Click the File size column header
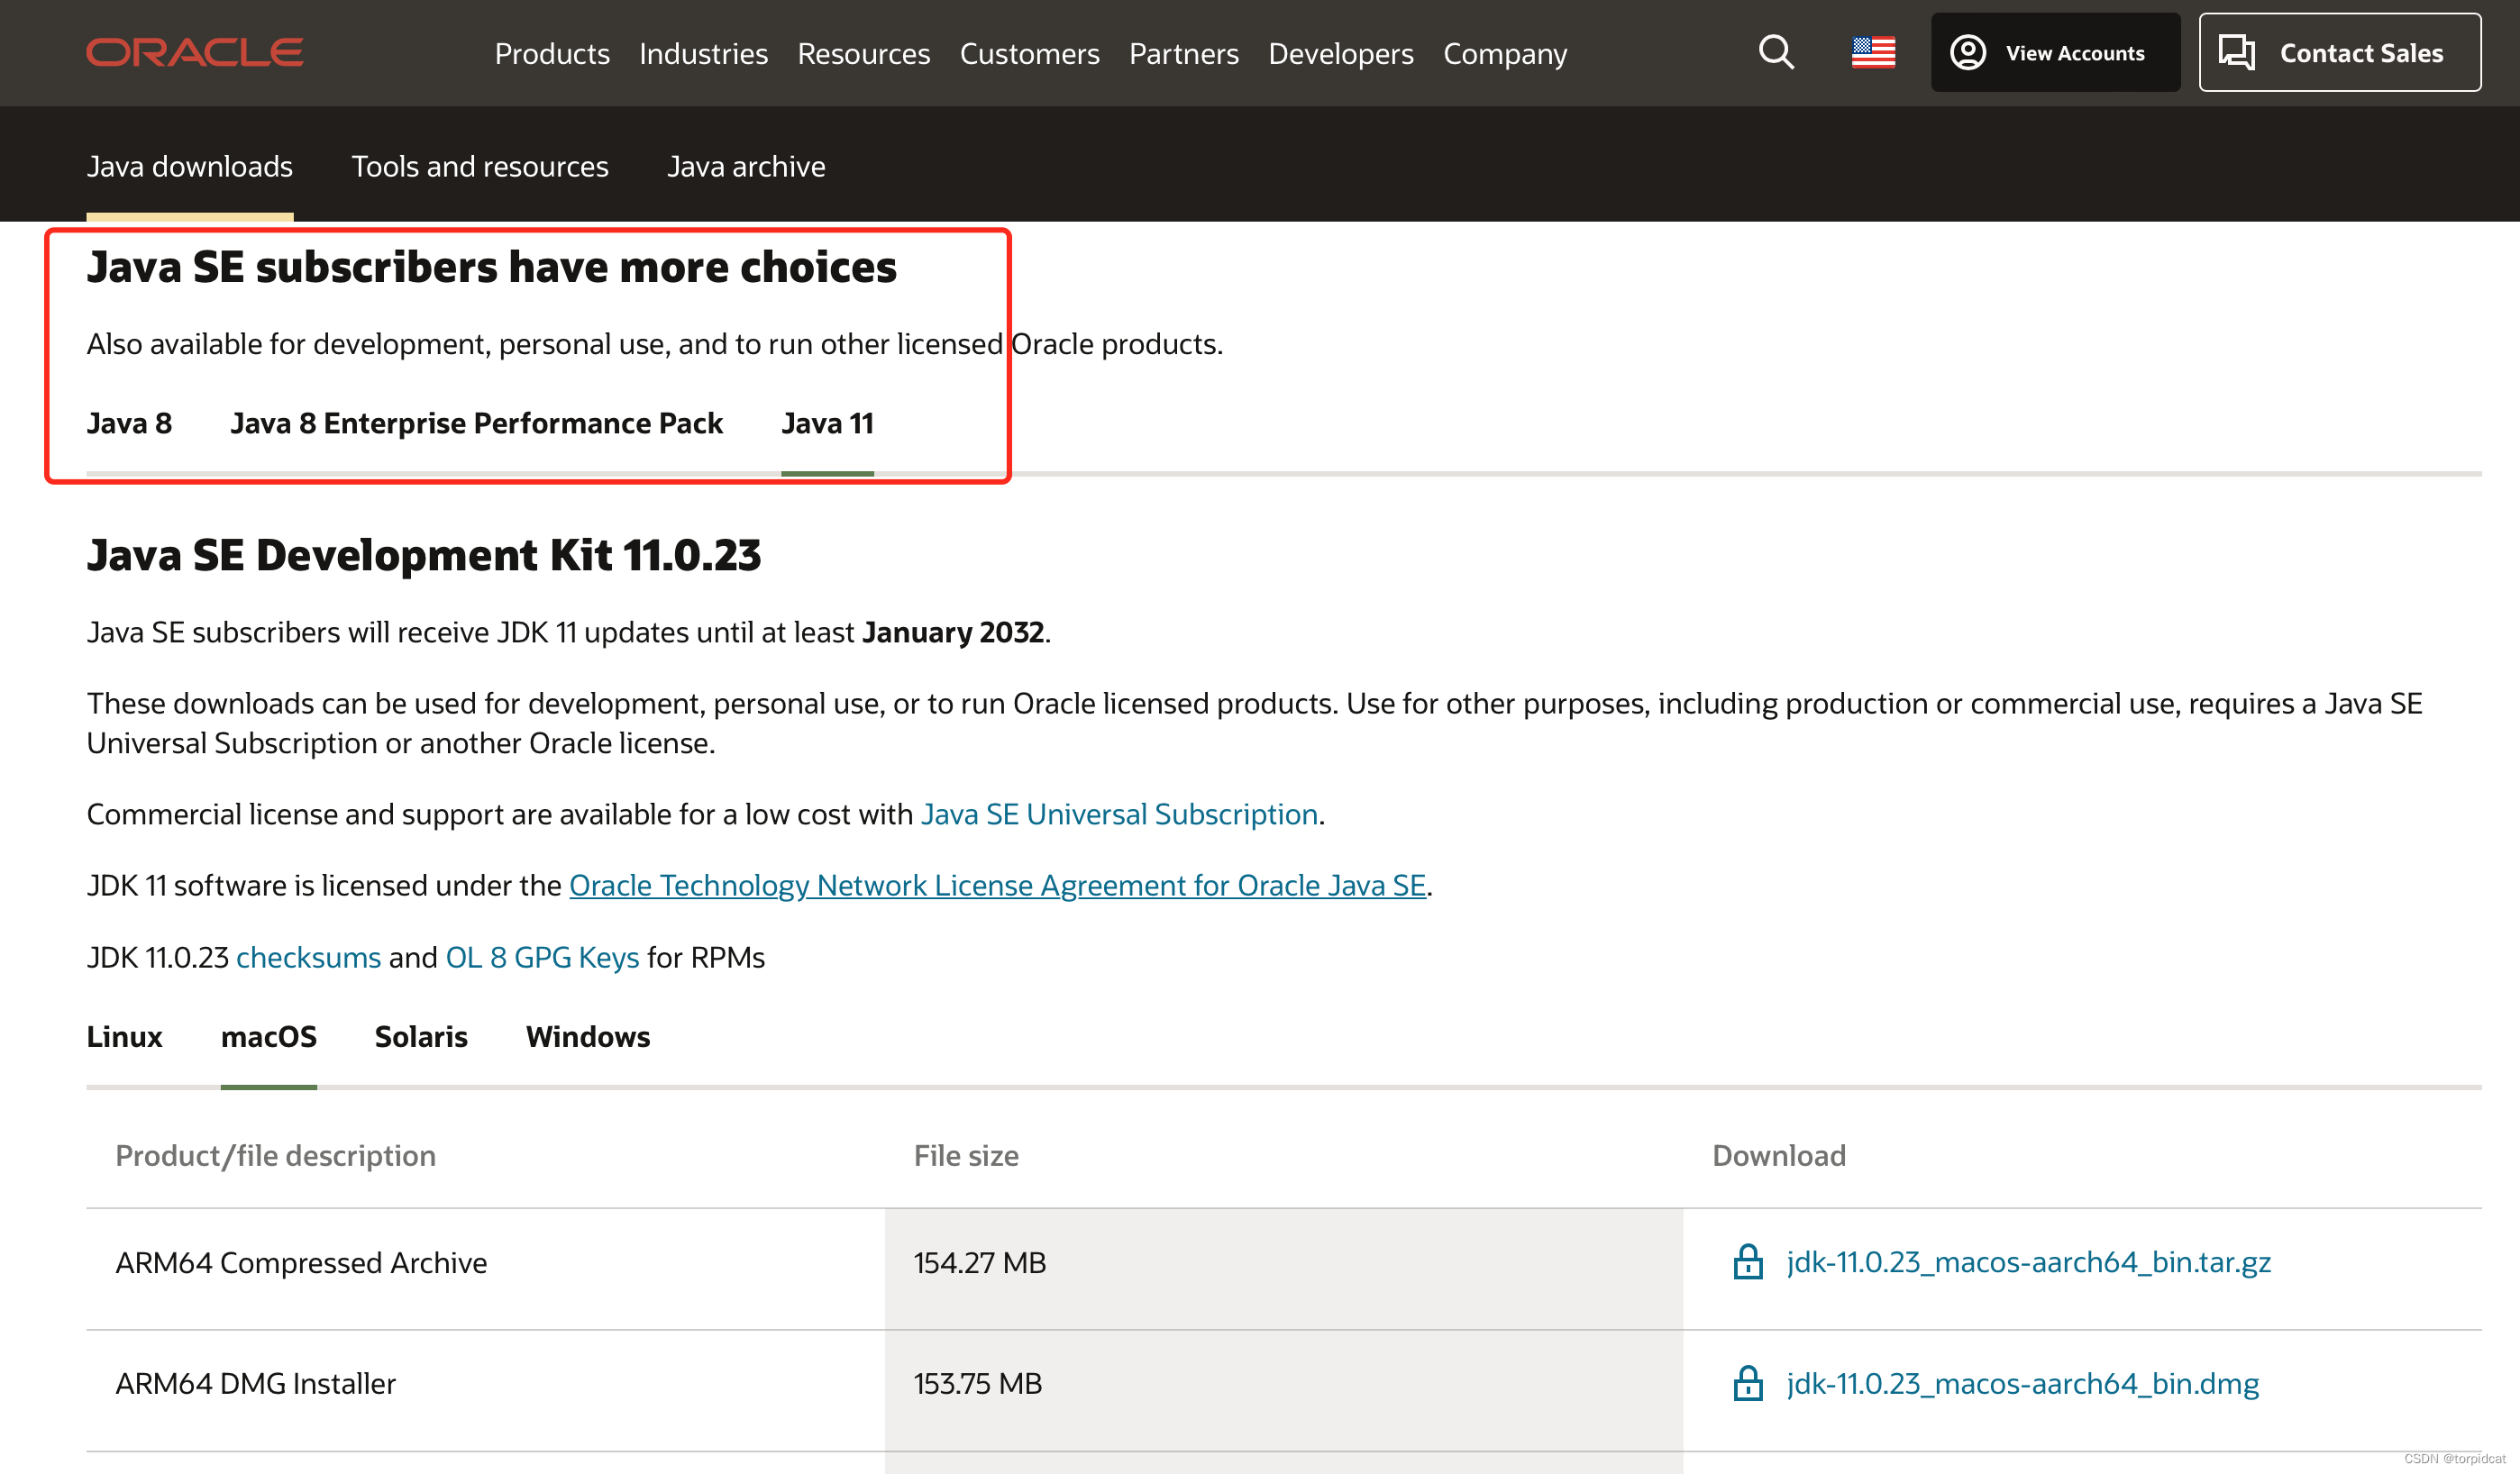The image size is (2520, 1474). tap(966, 1156)
